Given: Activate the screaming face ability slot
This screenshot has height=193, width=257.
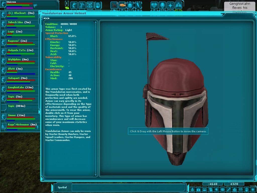Looking at the screenshot, I should (x=130, y=5).
